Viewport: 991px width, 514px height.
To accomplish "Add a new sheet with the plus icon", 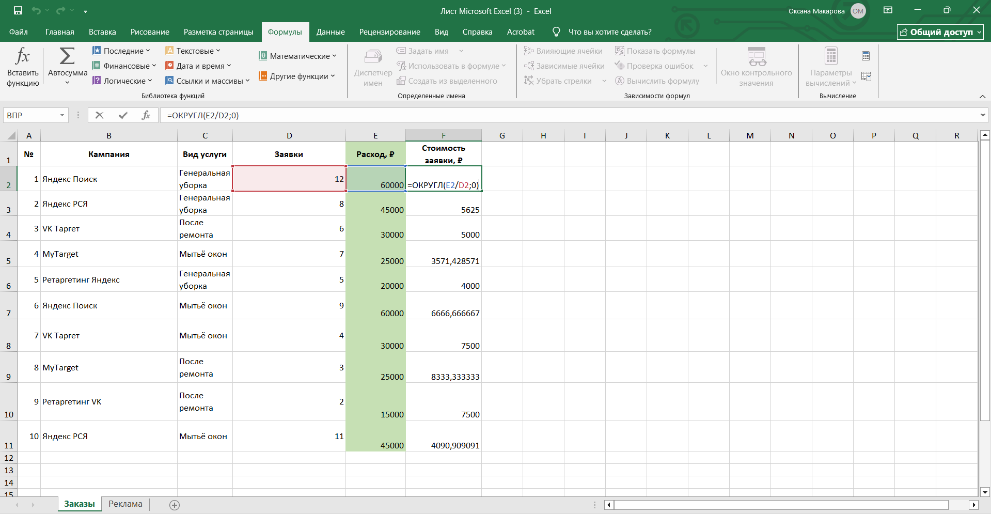I will tap(175, 505).
